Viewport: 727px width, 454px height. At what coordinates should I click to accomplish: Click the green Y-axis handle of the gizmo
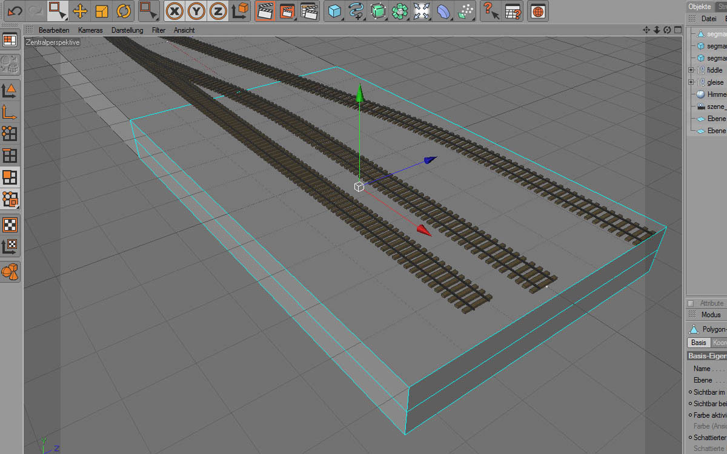pos(360,93)
